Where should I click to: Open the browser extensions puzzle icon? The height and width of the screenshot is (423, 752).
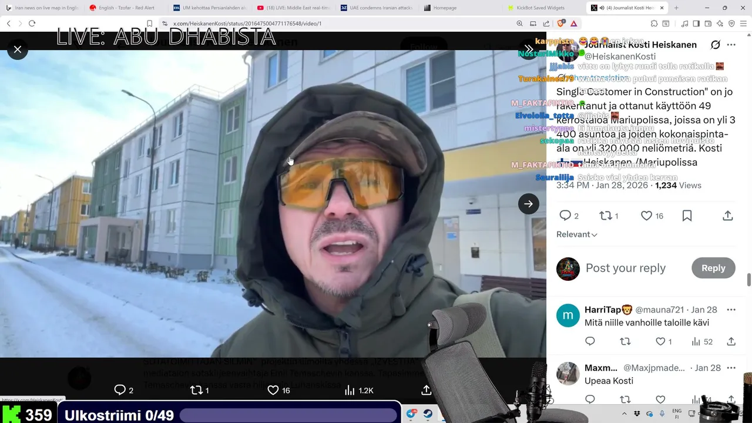(654, 23)
